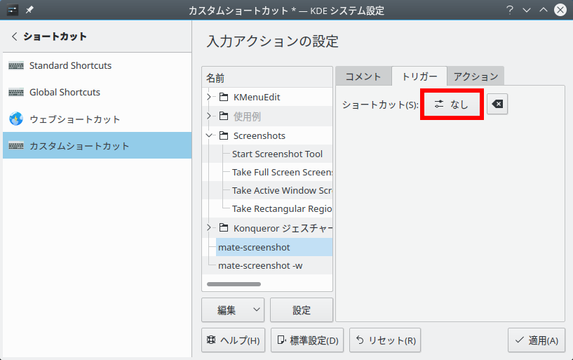Click the なし shortcut capture button
The height and width of the screenshot is (360, 573).
(x=452, y=104)
